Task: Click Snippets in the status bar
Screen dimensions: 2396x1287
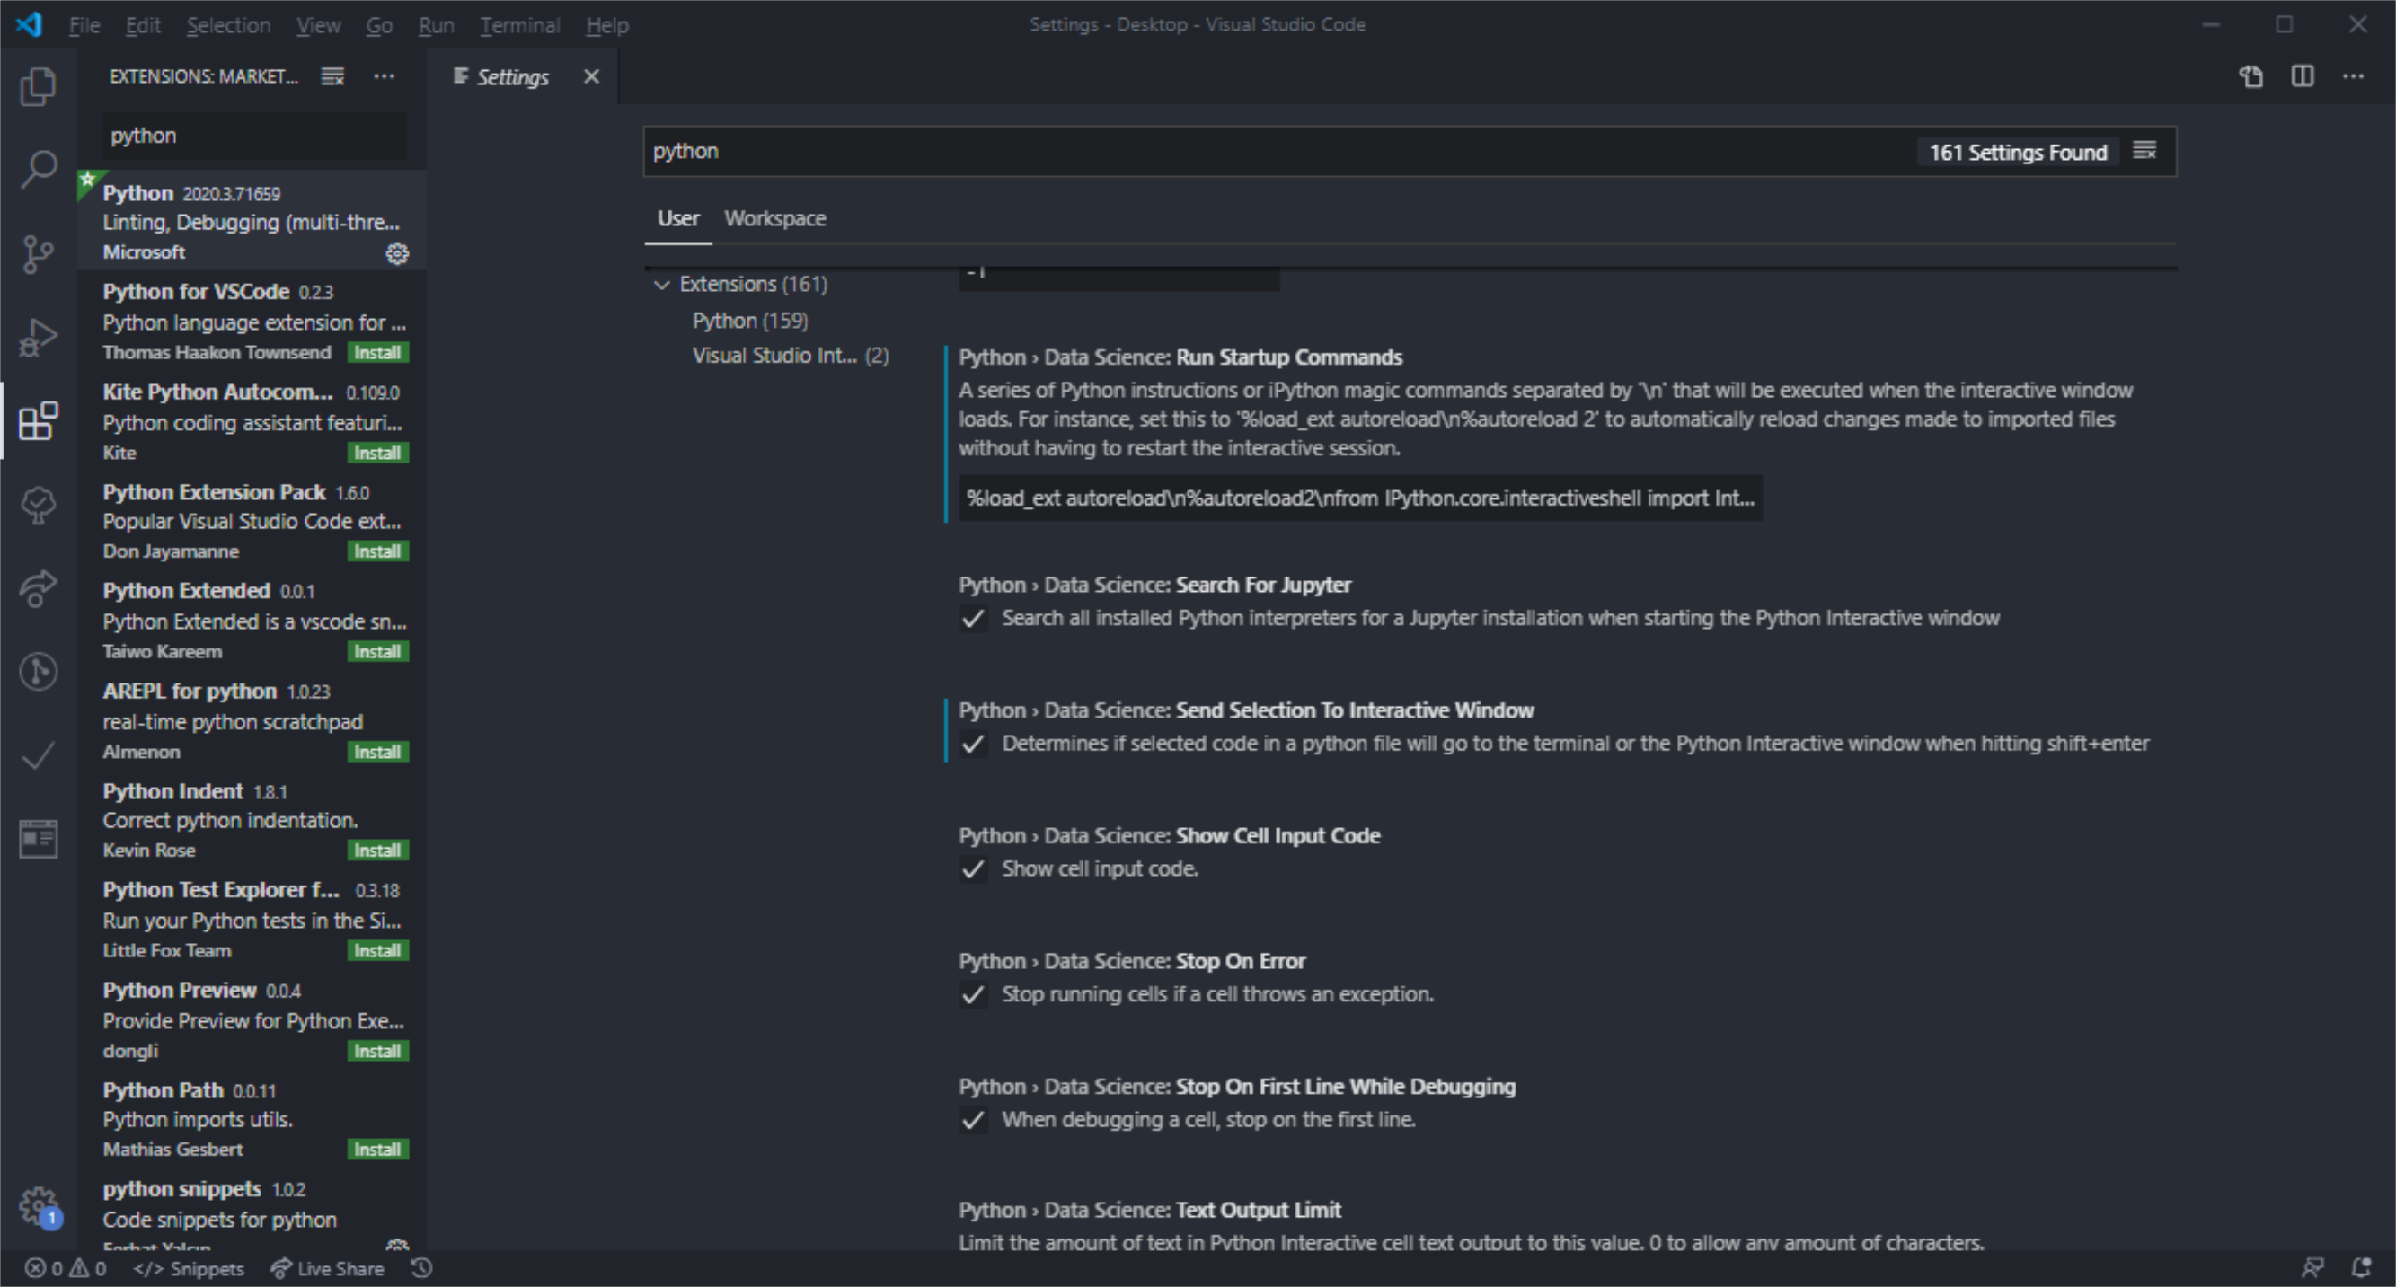Action: (189, 1268)
